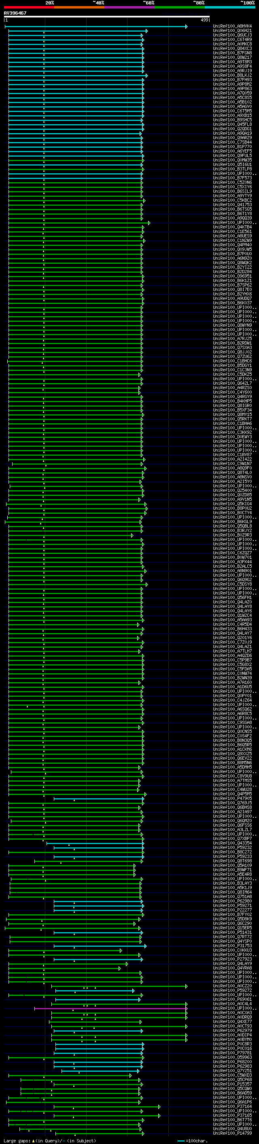Screen dimensions: 259x1144
Task: Click the cyan alignment bar for UniRef100_Q43354
Action: pos(95,843)
